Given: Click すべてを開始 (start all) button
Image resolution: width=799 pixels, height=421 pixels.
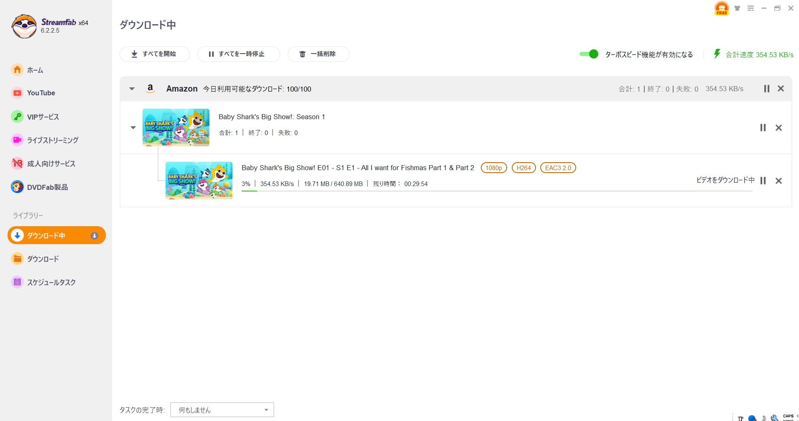Looking at the screenshot, I should pyautogui.click(x=154, y=54).
